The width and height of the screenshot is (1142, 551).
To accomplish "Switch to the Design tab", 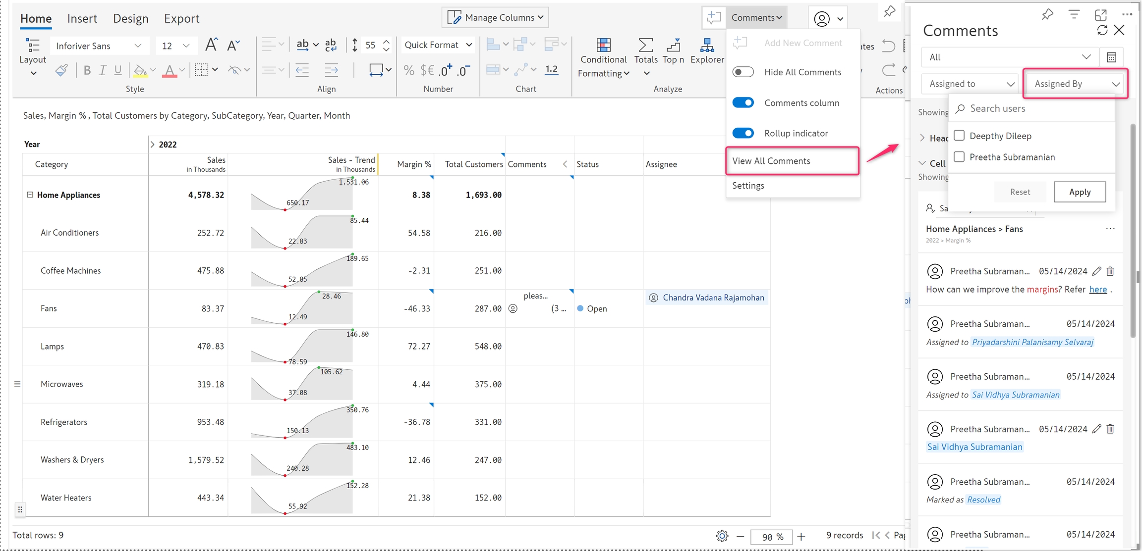I will point(130,18).
